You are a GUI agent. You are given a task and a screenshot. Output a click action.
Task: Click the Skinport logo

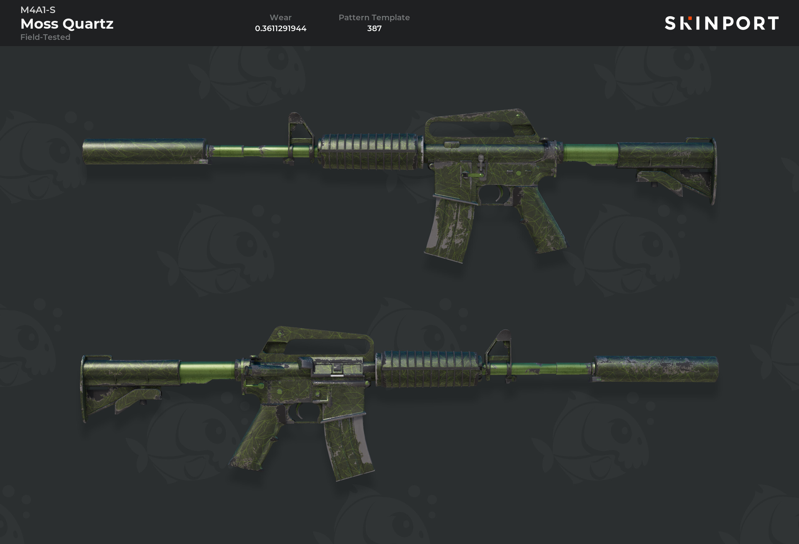[721, 23]
